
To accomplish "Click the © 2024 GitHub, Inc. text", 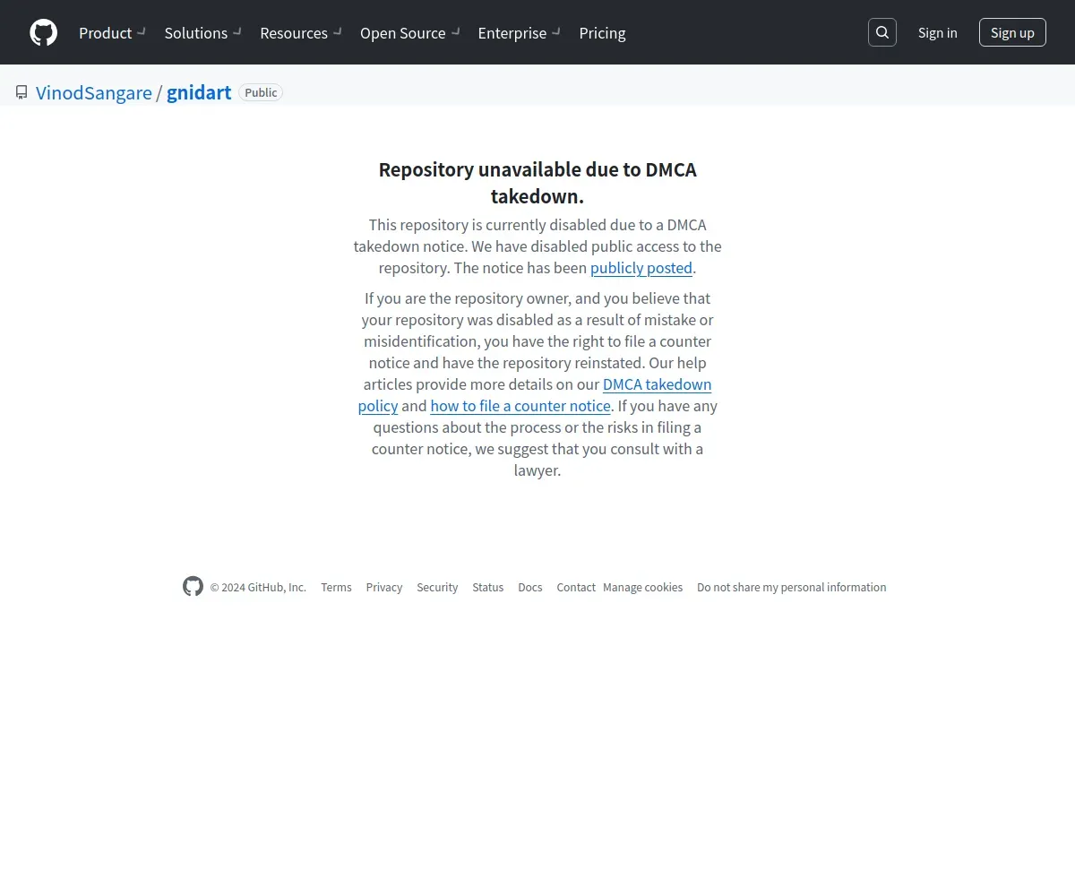I will pyautogui.click(x=258, y=588).
